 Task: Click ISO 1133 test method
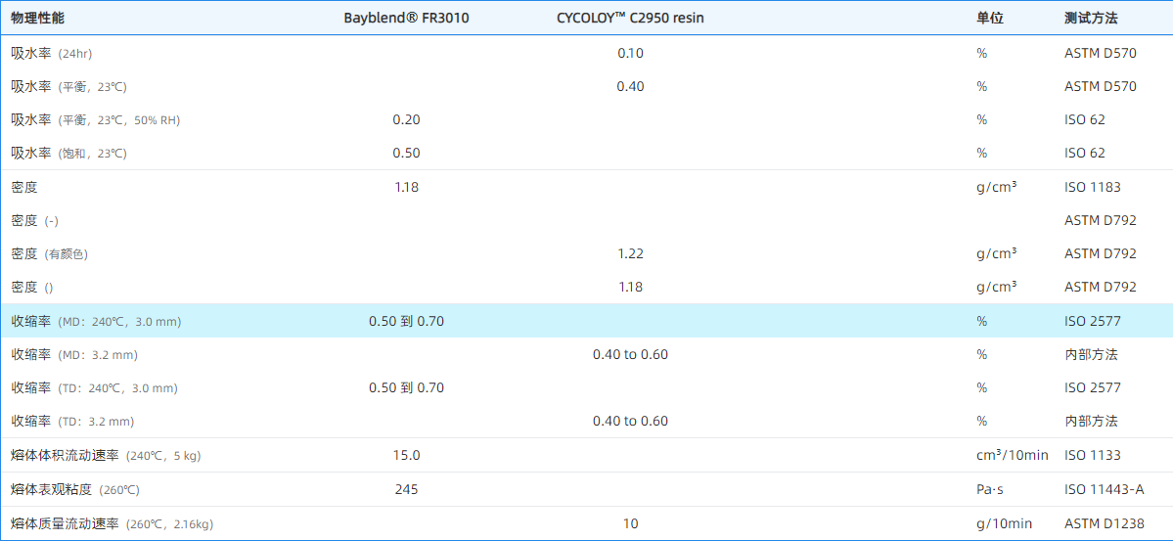[1092, 455]
